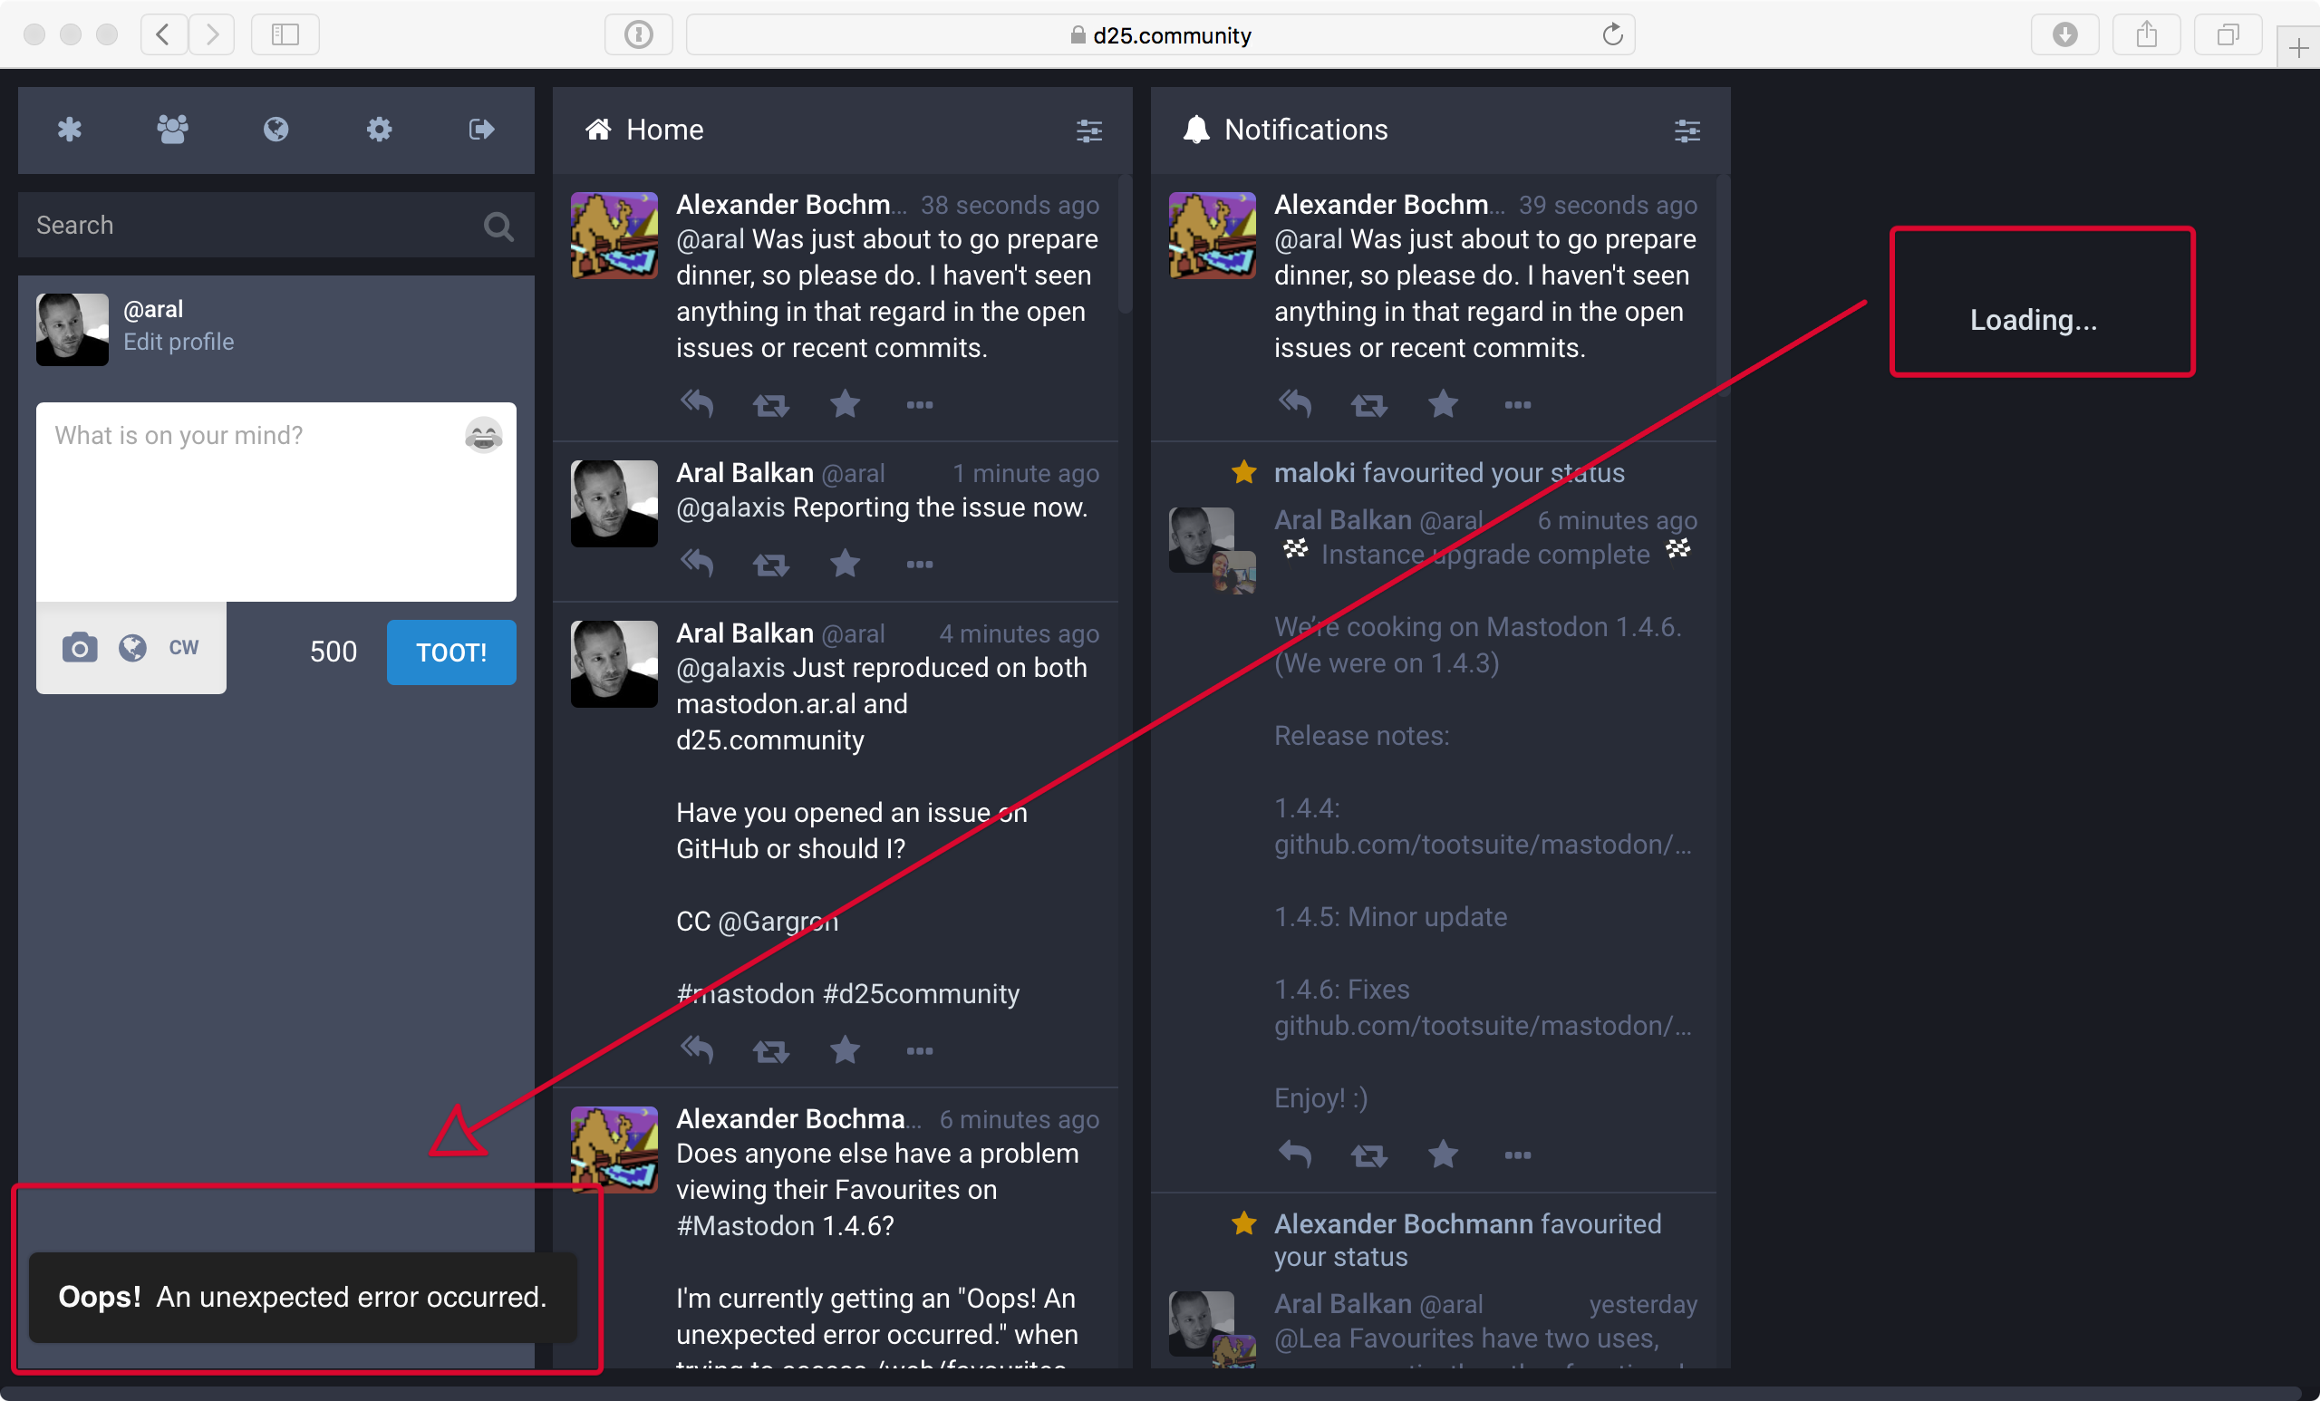
Task: Open Edit profile link
Action: [x=178, y=342]
